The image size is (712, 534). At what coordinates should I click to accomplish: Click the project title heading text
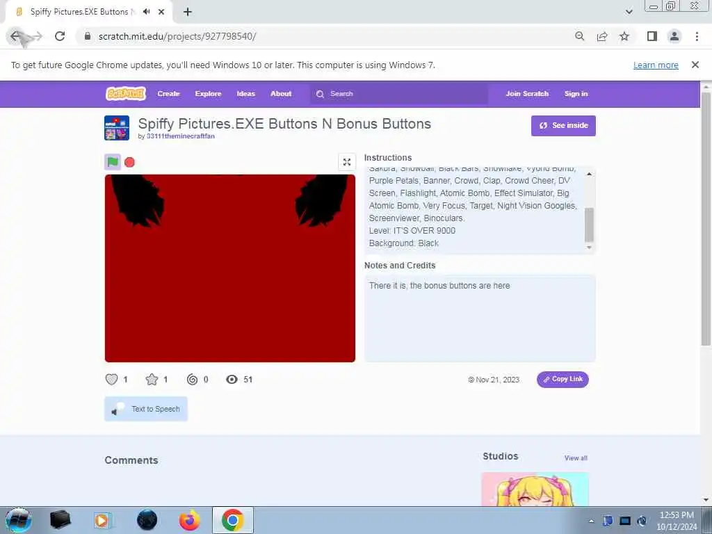tap(284, 124)
